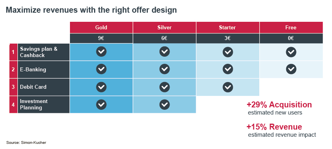332x149 pixels.
Task: Click the red number 1 row marker
Action: tap(13, 52)
